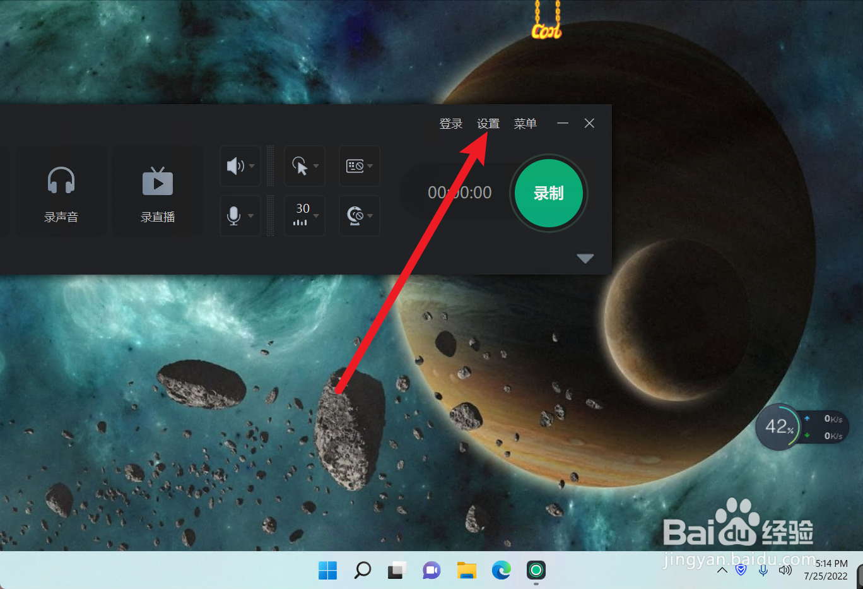
Task: Adjust the microphone volume level bar
Action: pos(271,216)
